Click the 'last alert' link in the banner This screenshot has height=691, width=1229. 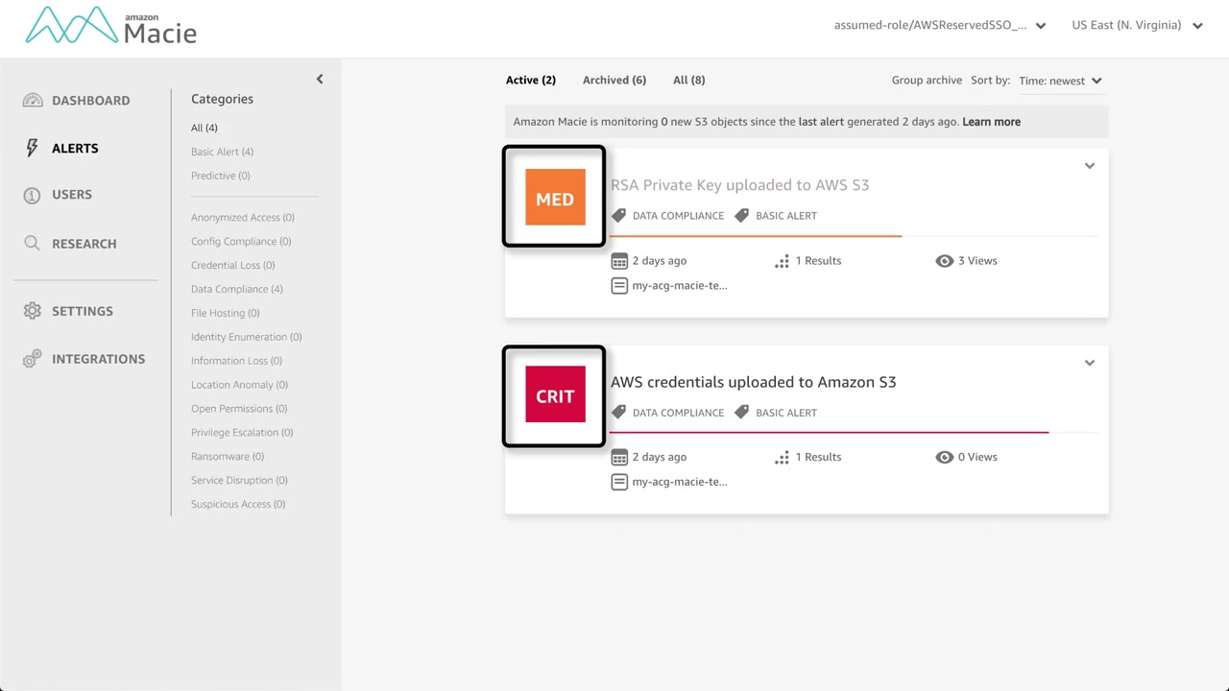[821, 122]
